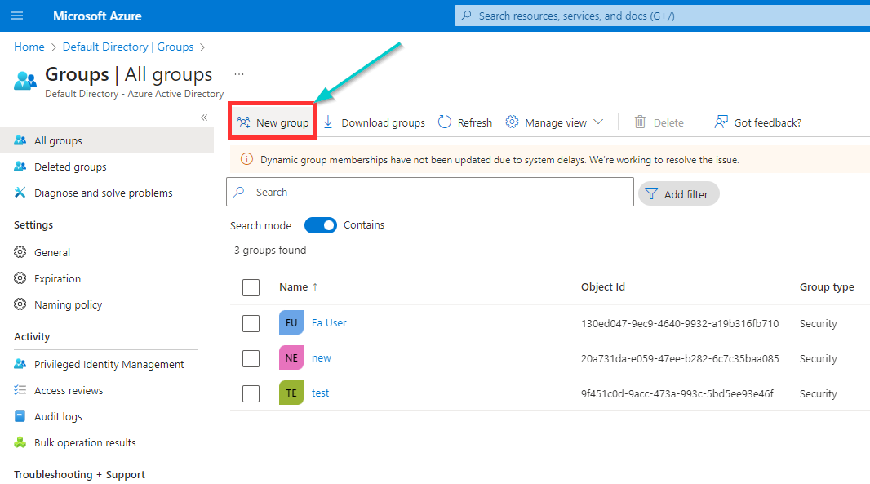
Task: Open the Ea User group link
Action: [329, 322]
